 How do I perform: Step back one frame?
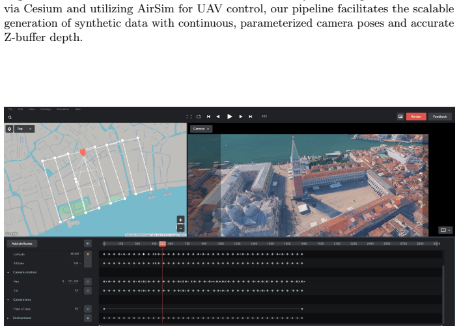pos(218,117)
